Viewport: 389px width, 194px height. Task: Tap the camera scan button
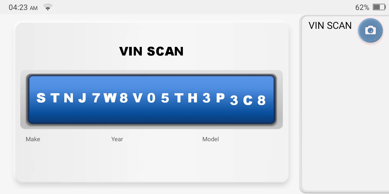[370, 30]
